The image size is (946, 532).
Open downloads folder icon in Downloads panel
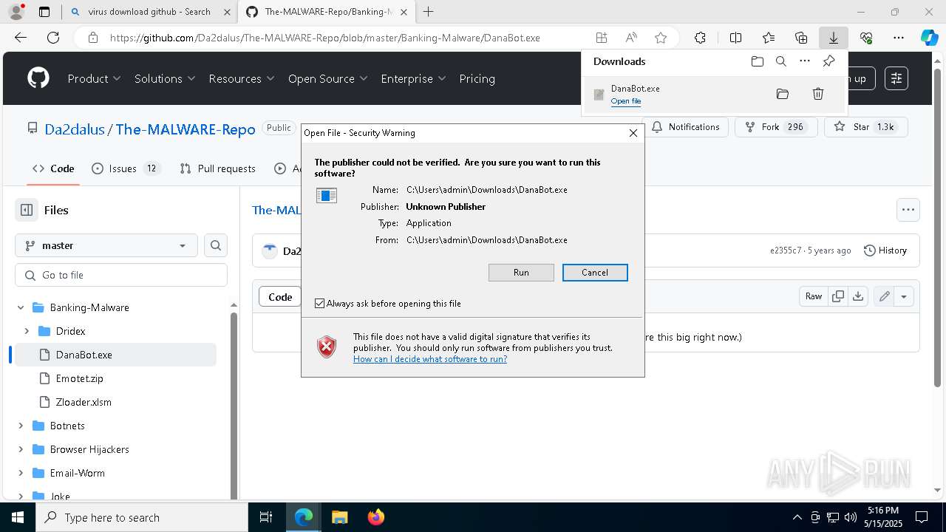tap(757, 61)
